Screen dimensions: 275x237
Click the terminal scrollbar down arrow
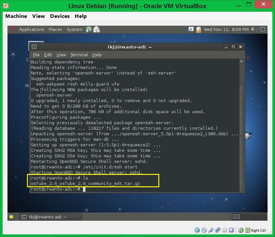pos(242,190)
